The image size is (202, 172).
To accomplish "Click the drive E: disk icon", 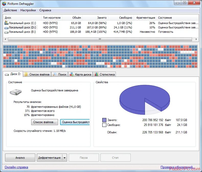I will coord(6,32).
